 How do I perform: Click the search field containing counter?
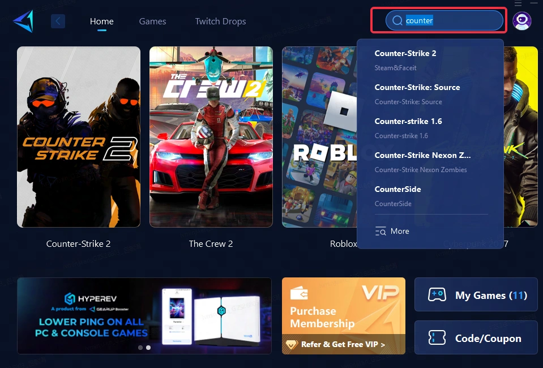click(444, 21)
